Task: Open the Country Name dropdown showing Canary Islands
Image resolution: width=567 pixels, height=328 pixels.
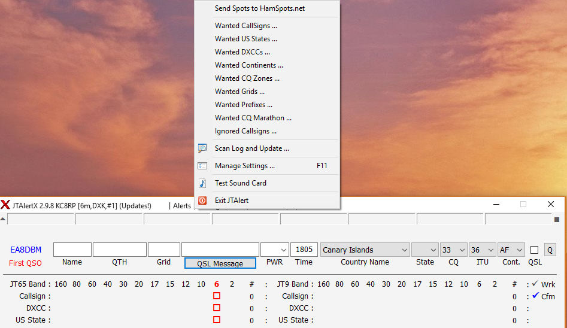Action: [x=365, y=250]
